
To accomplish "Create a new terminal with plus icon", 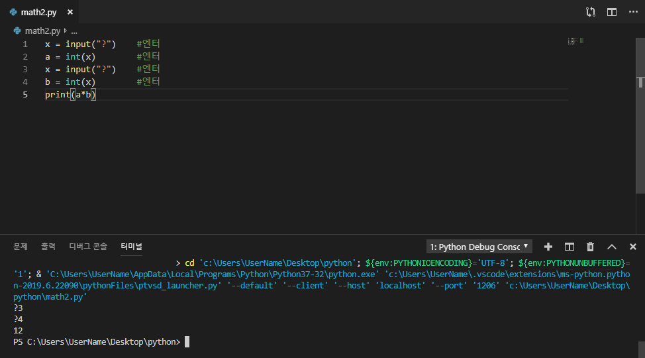I will 548,247.
